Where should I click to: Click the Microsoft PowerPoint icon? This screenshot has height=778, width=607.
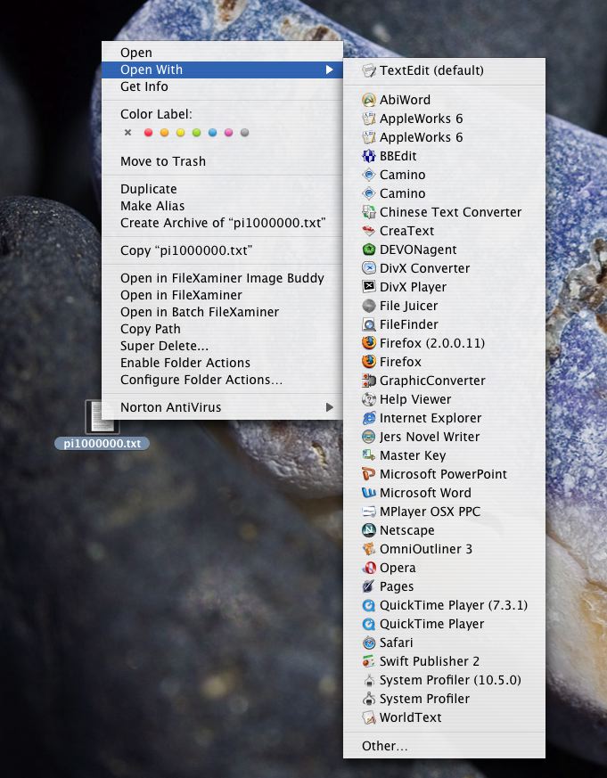pyautogui.click(x=369, y=474)
